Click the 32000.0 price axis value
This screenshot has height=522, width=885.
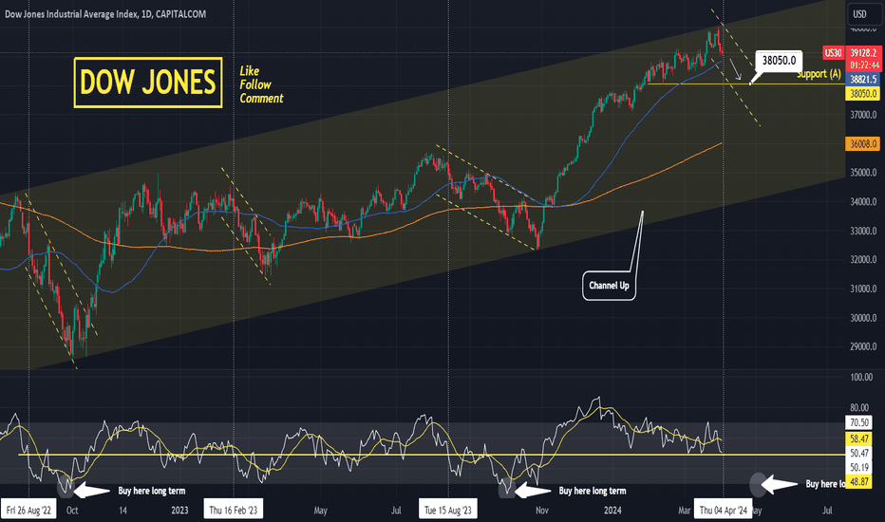[x=863, y=260]
